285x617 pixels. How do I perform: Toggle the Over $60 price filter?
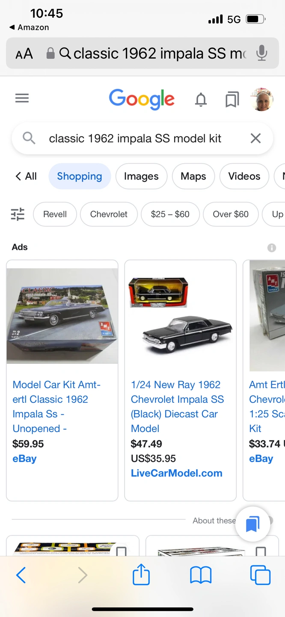[230, 214]
